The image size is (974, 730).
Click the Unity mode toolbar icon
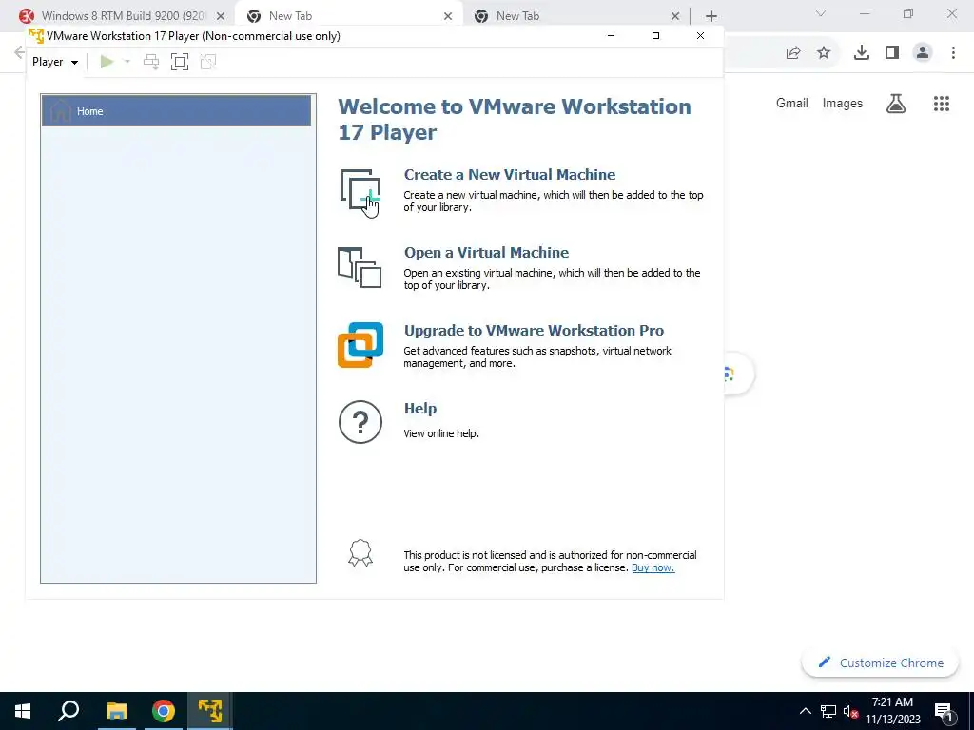[x=208, y=62]
